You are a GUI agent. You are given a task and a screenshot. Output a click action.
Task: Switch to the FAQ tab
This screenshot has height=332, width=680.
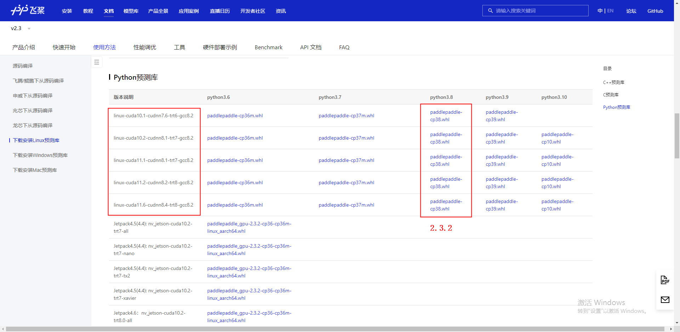click(344, 47)
